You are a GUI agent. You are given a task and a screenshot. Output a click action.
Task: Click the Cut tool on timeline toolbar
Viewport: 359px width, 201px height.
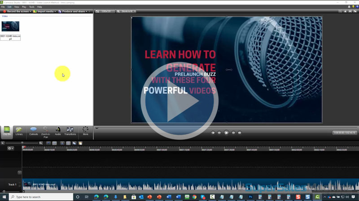62,143
